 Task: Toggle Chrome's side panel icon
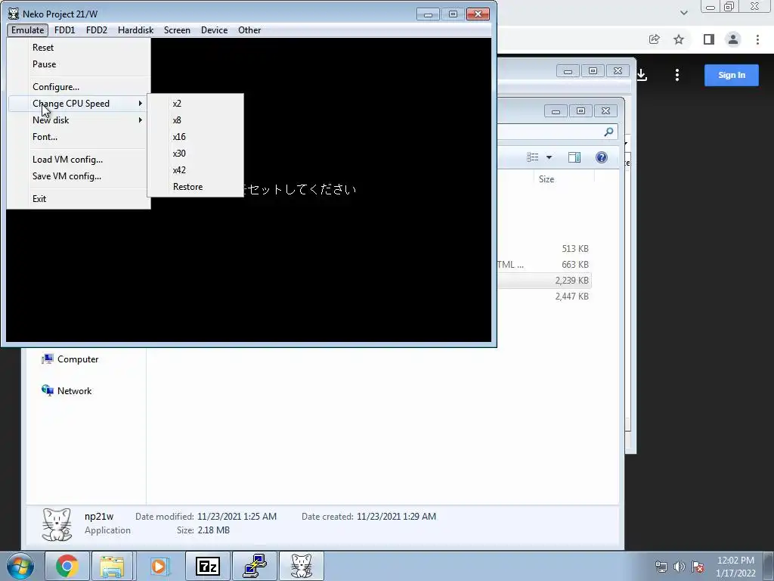click(709, 39)
